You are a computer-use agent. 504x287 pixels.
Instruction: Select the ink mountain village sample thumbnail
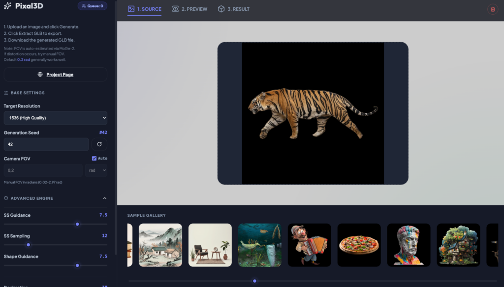[160, 245]
